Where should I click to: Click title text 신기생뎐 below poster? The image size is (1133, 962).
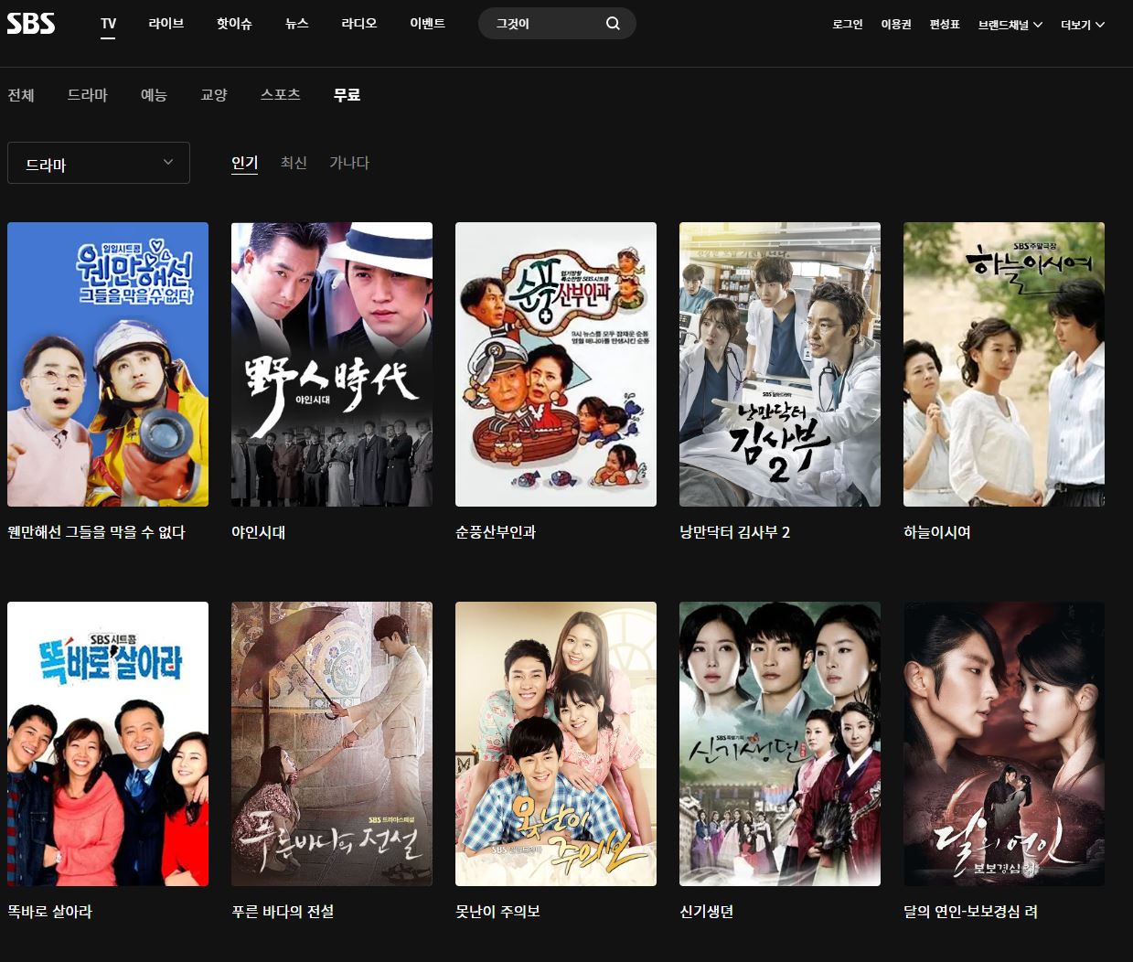tap(706, 912)
